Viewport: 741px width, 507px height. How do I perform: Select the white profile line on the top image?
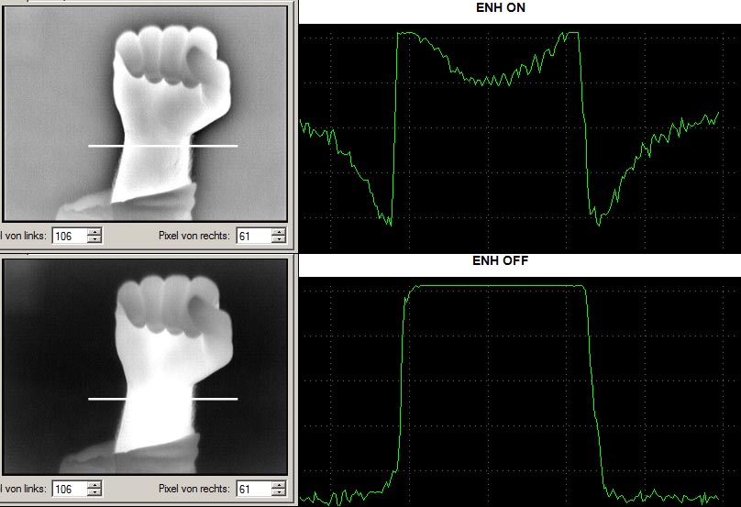pos(162,146)
